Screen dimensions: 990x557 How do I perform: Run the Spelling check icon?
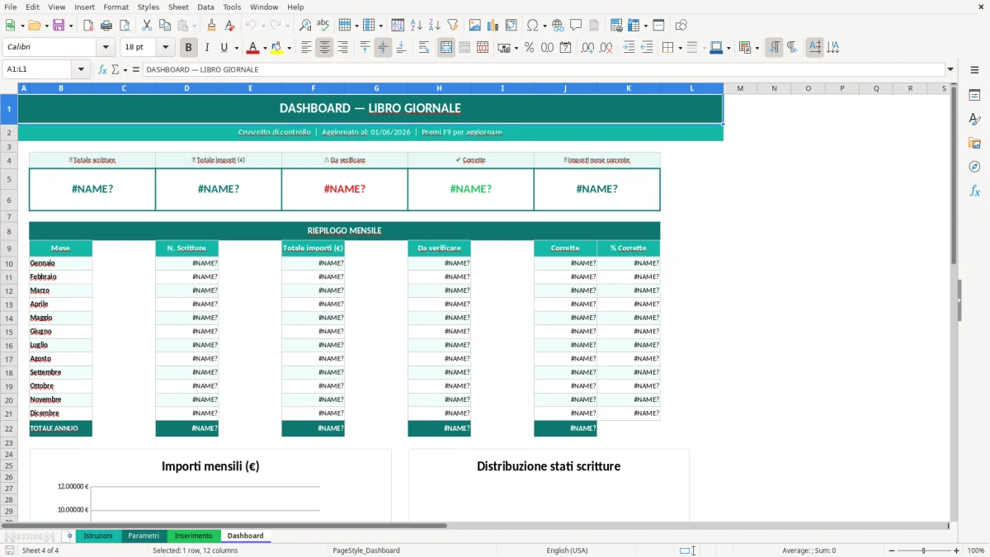pos(323,26)
